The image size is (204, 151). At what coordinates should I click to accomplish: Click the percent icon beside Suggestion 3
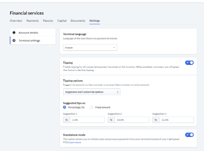coord(156,120)
